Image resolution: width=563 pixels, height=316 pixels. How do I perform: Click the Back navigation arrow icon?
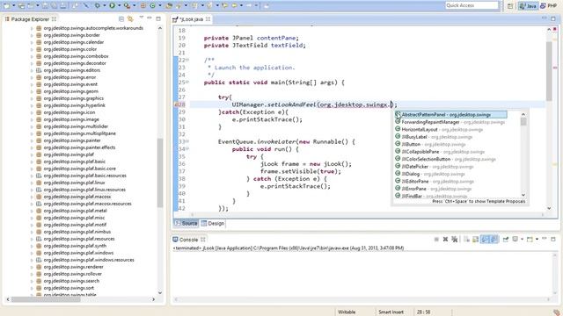pyautogui.click(x=234, y=6)
